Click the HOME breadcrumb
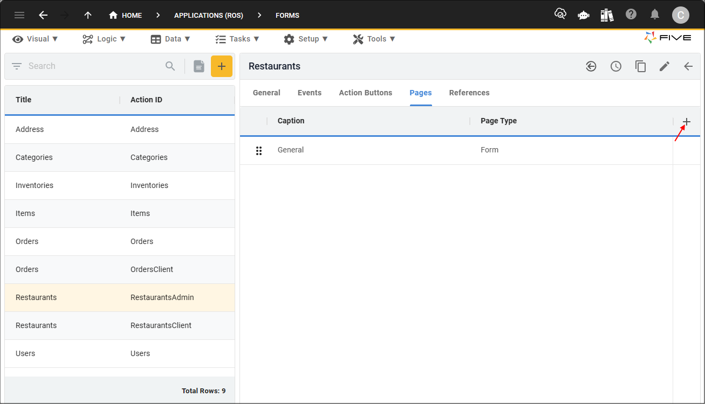This screenshot has height=404, width=705. pos(126,15)
